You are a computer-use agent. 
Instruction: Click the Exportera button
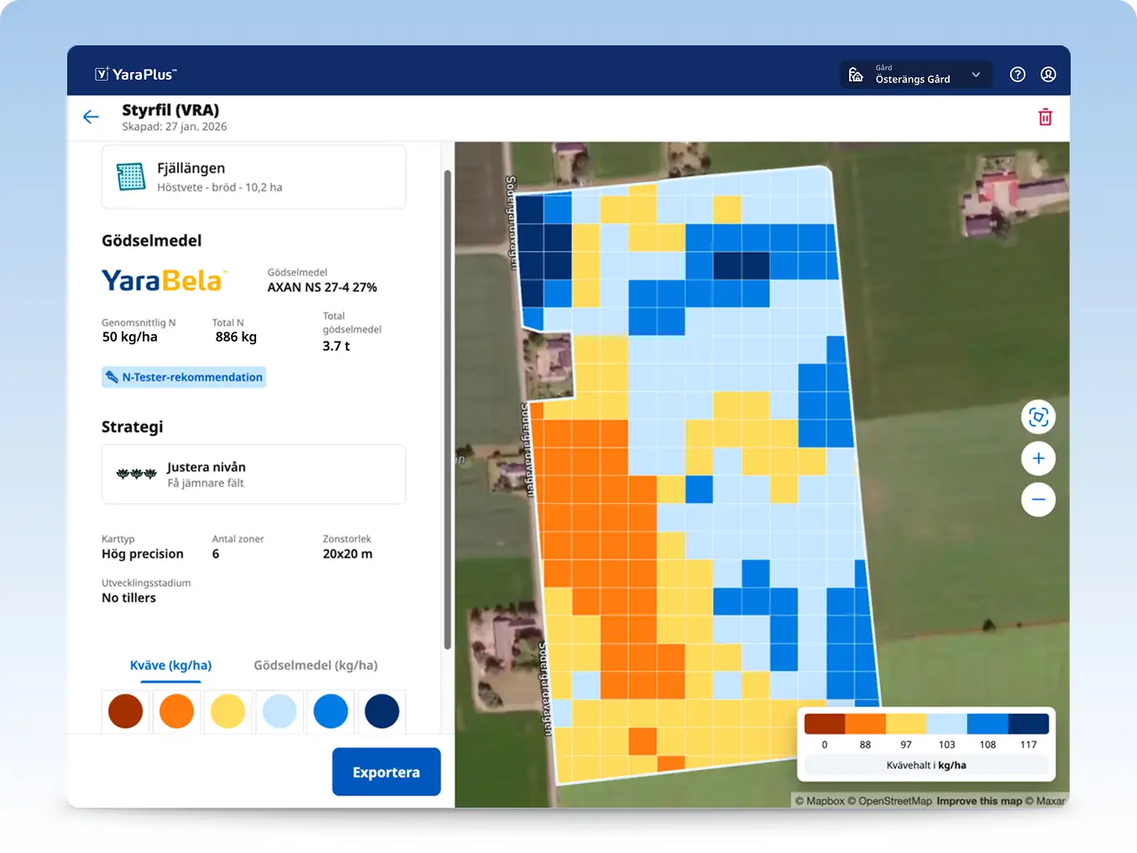click(385, 772)
